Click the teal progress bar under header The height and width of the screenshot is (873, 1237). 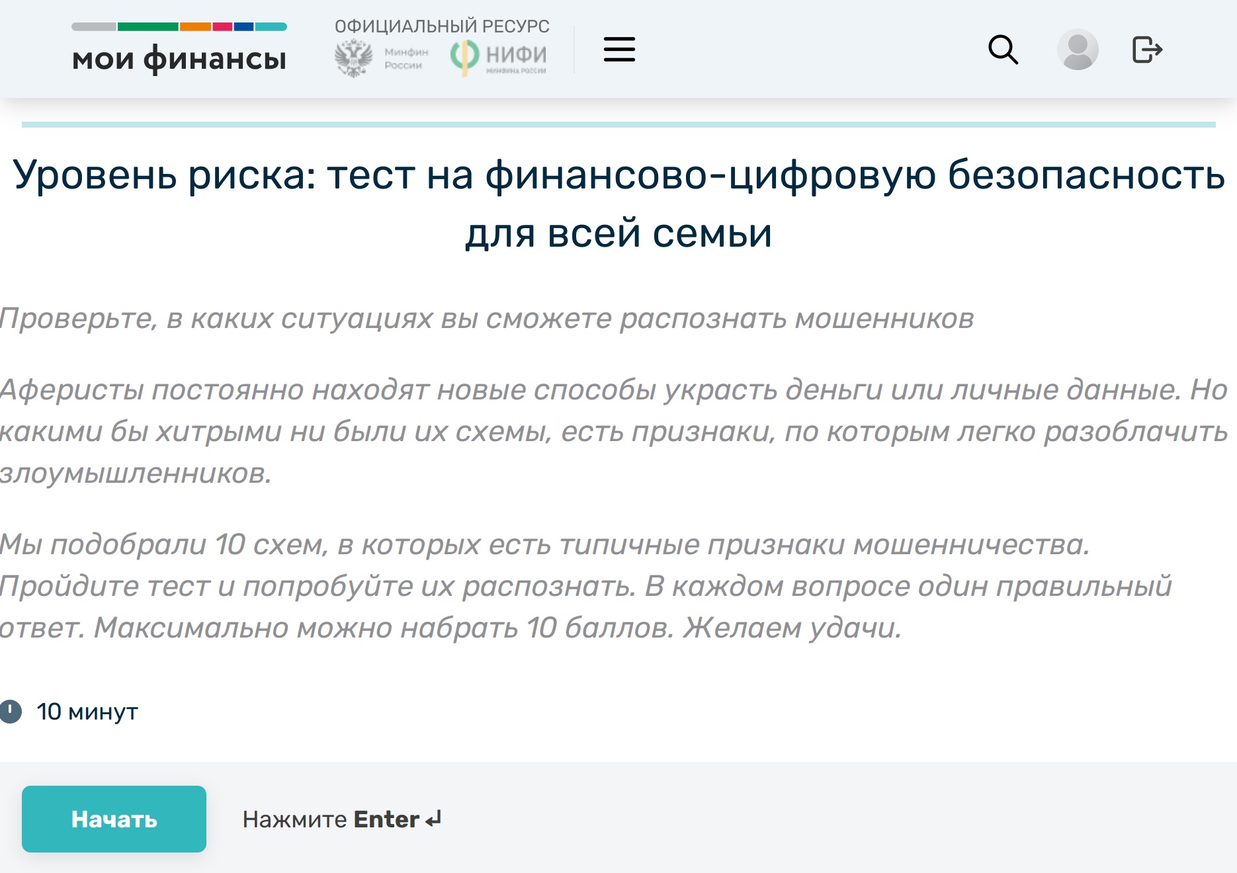coord(618,124)
